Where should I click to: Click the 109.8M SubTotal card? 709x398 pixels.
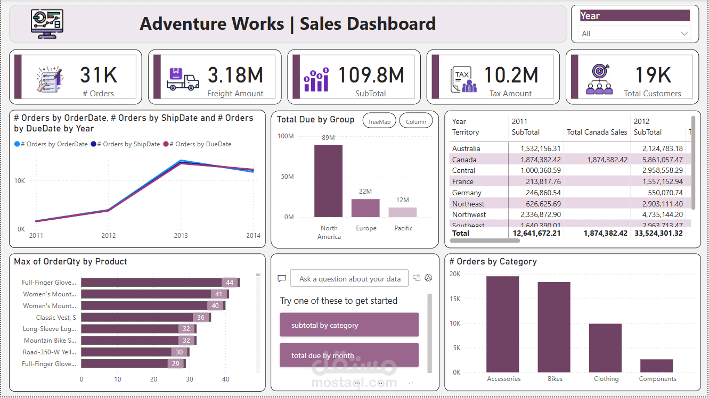point(354,77)
